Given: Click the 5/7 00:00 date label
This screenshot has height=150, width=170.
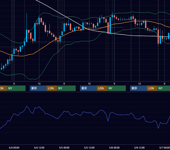Looking at the screenshot, I should tap(164, 147).
